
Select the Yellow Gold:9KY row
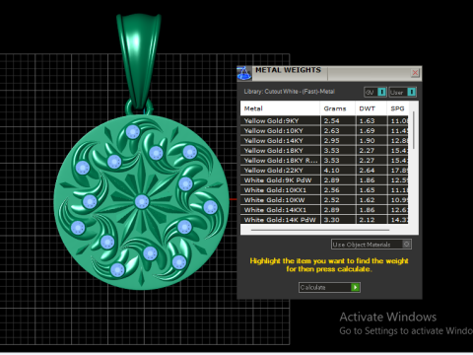[x=324, y=120]
